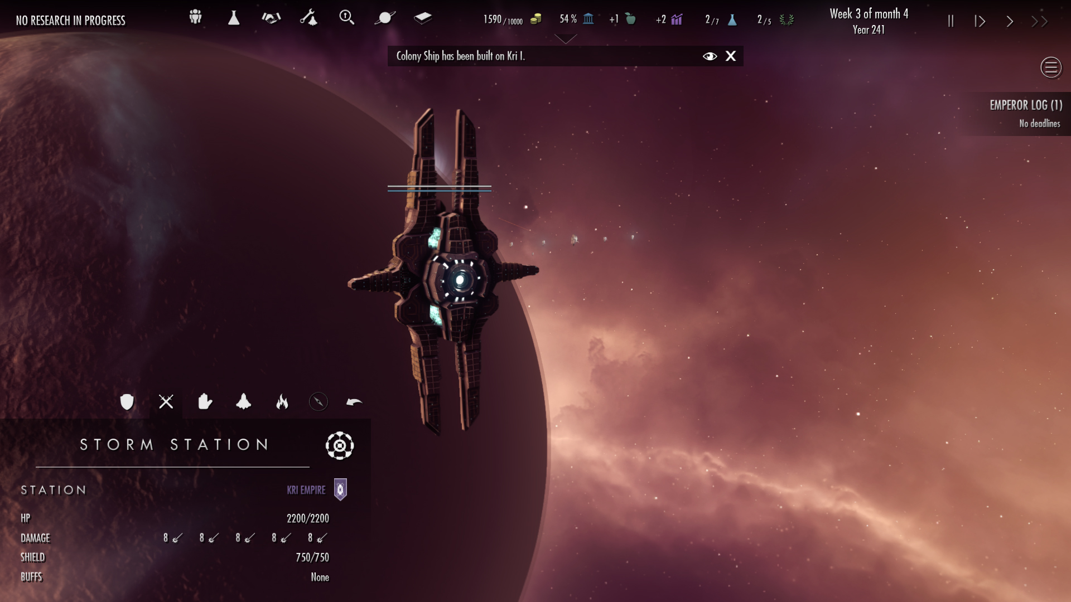Click the slow-forward playback control
1071x602 pixels.
981,20
